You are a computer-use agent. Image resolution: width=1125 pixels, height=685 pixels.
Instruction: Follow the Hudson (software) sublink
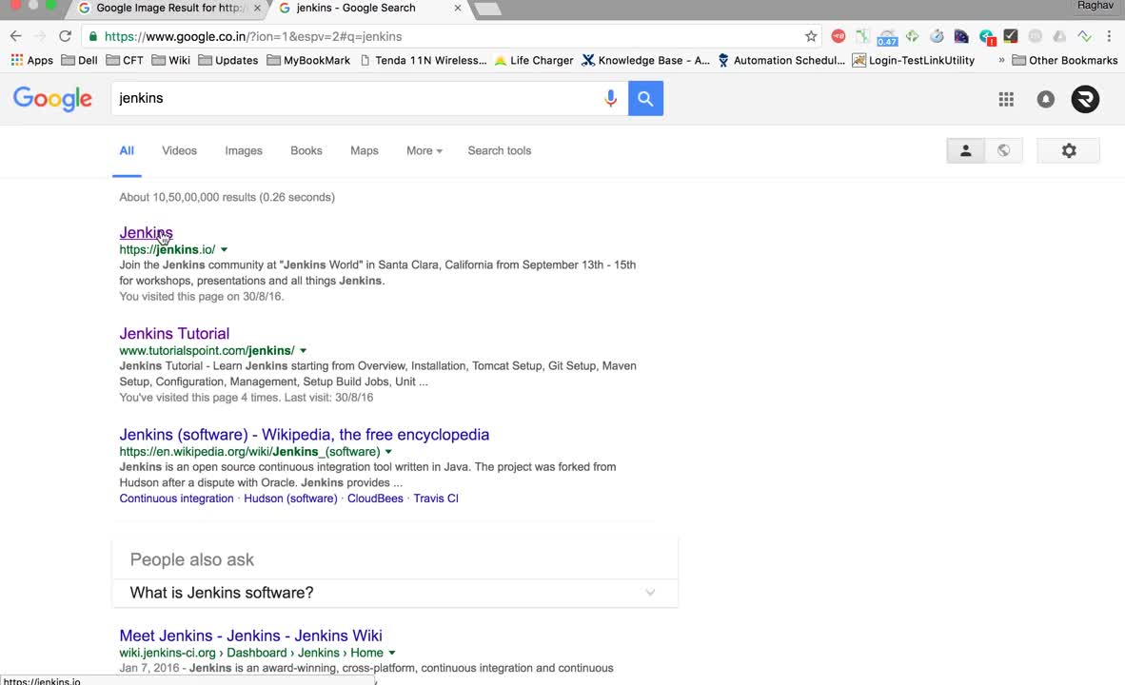pos(290,499)
